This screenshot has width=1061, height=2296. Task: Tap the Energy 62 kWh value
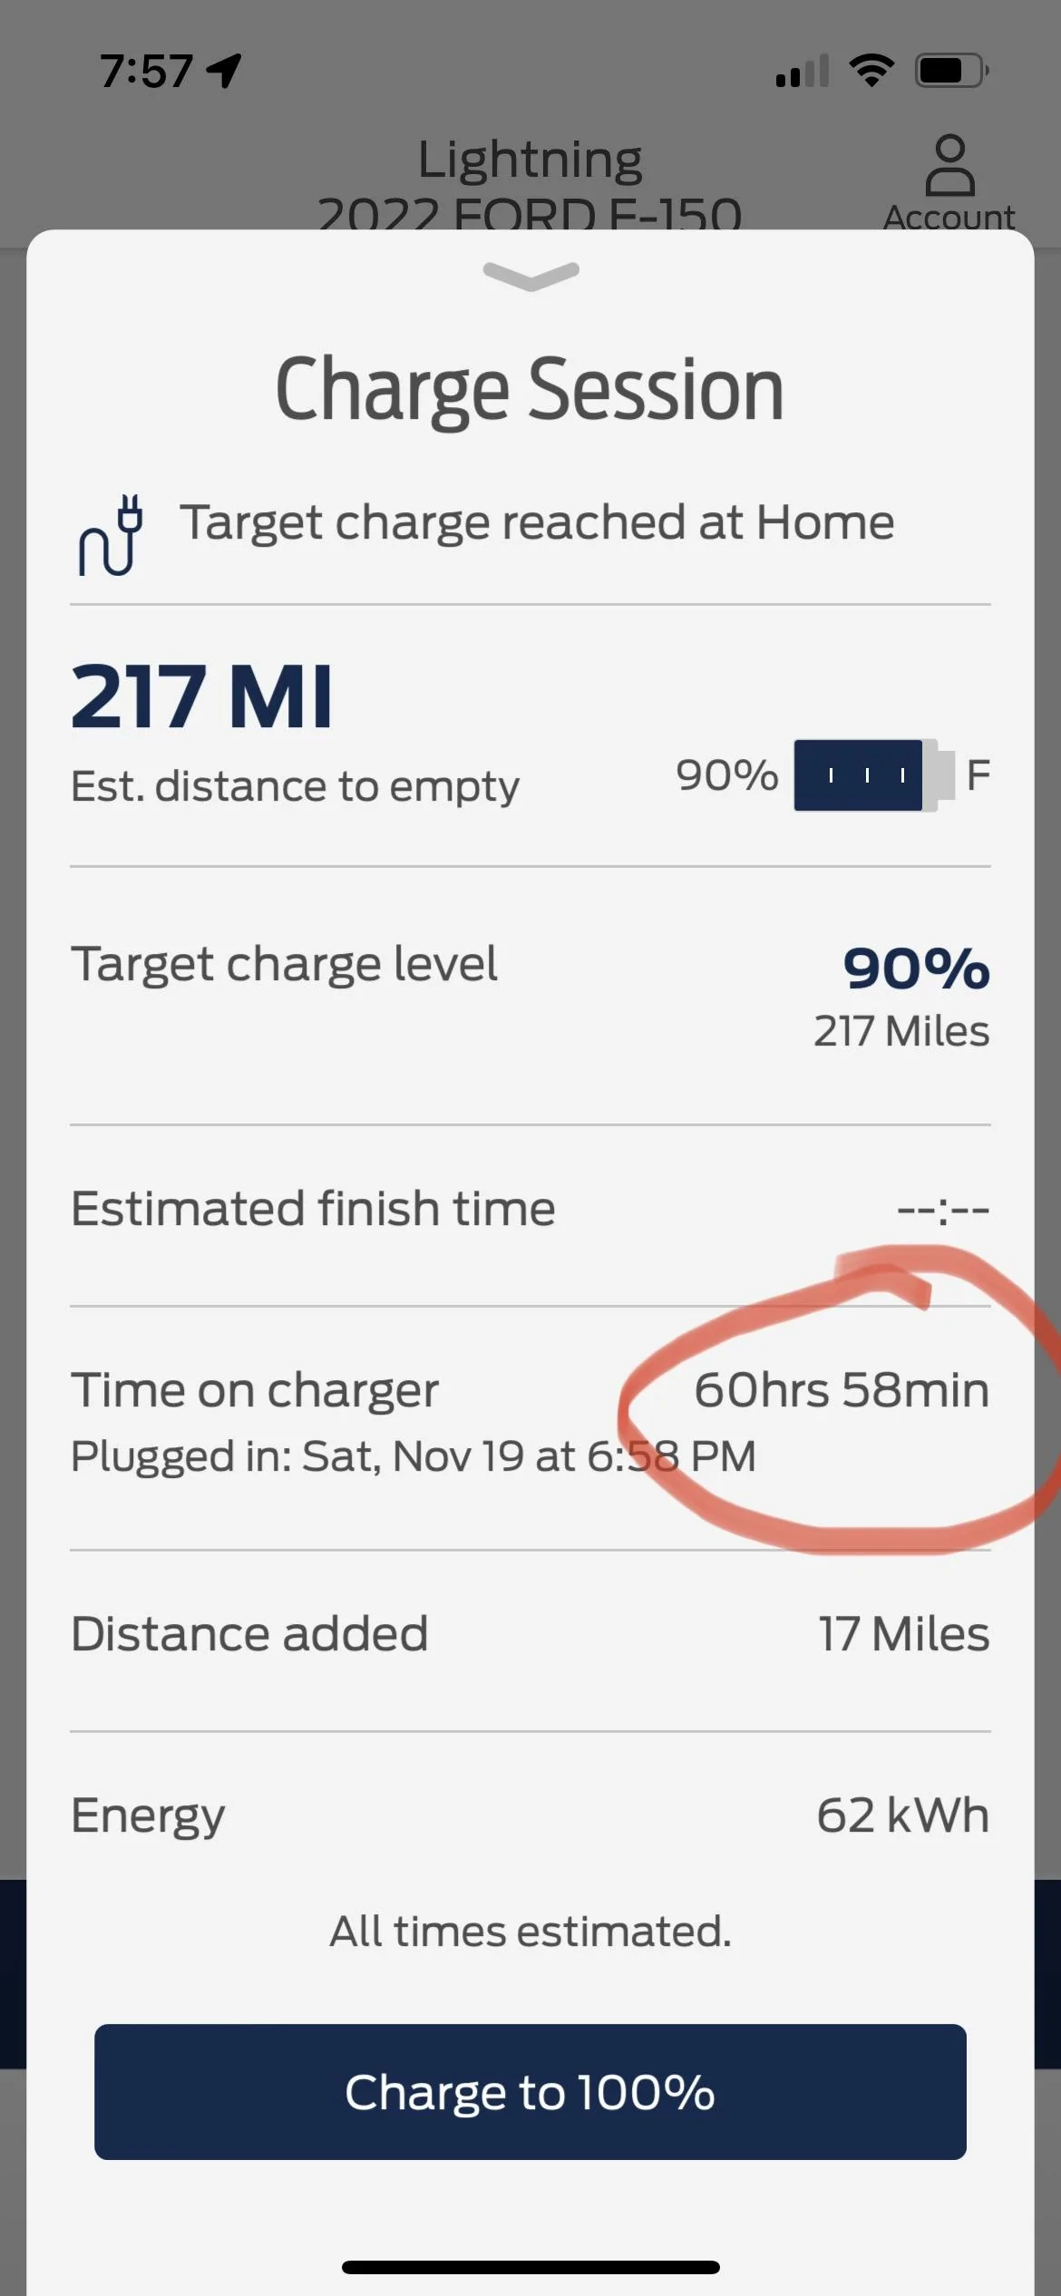click(x=902, y=1815)
